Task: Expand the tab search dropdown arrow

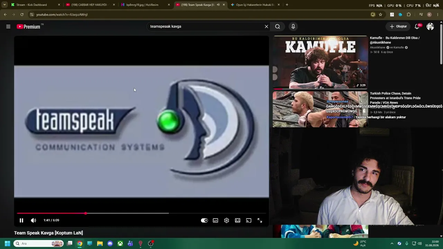Action: pyautogui.click(x=4, y=5)
